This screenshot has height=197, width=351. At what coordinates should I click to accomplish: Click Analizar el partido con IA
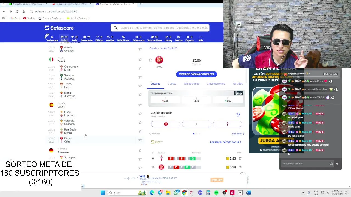pyautogui.click(x=226, y=142)
